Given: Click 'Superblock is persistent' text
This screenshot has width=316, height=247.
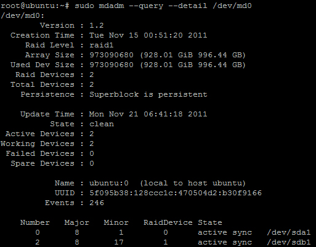Looking at the screenshot, I should 148,94.
